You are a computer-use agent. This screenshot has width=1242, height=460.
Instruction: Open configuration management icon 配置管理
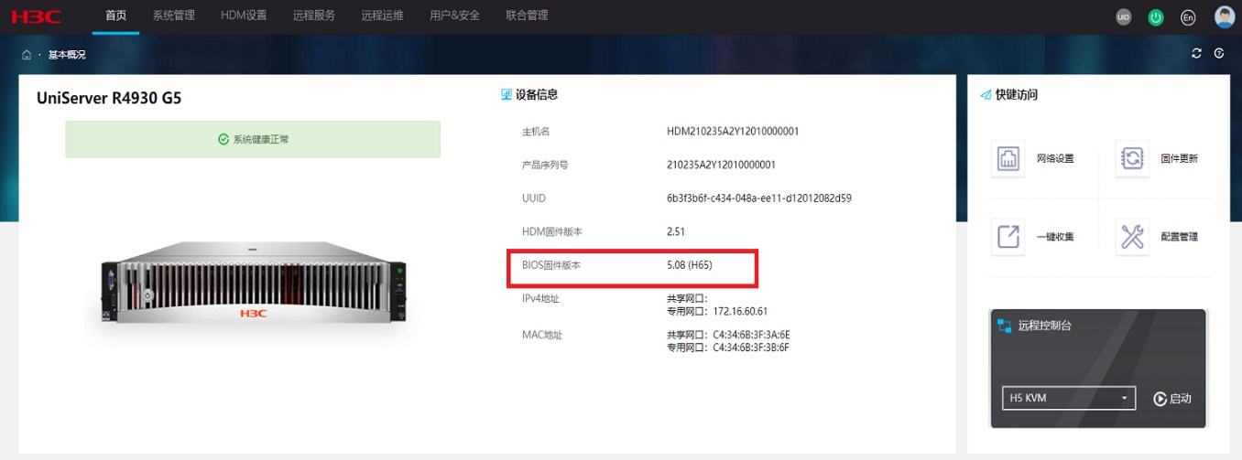1133,236
